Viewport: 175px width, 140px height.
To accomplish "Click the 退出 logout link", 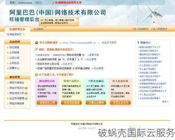I will point(39,3).
